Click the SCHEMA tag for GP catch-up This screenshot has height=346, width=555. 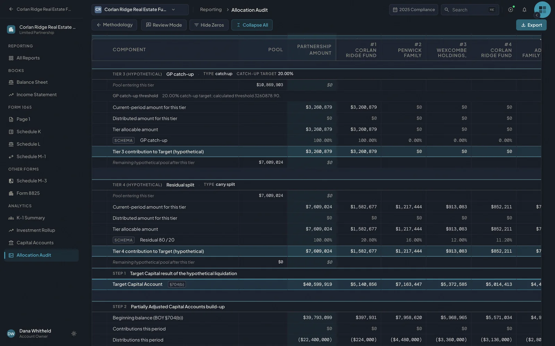(123, 140)
